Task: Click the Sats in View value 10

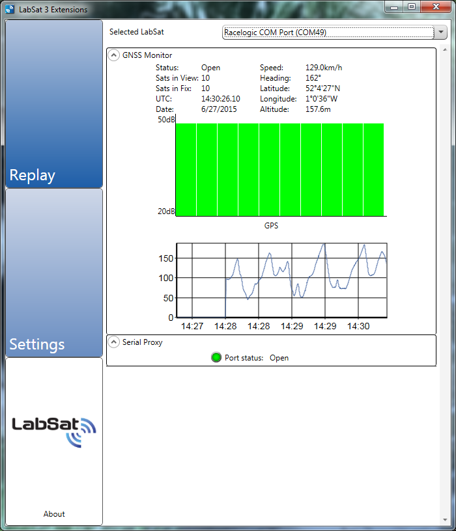Action: click(205, 78)
